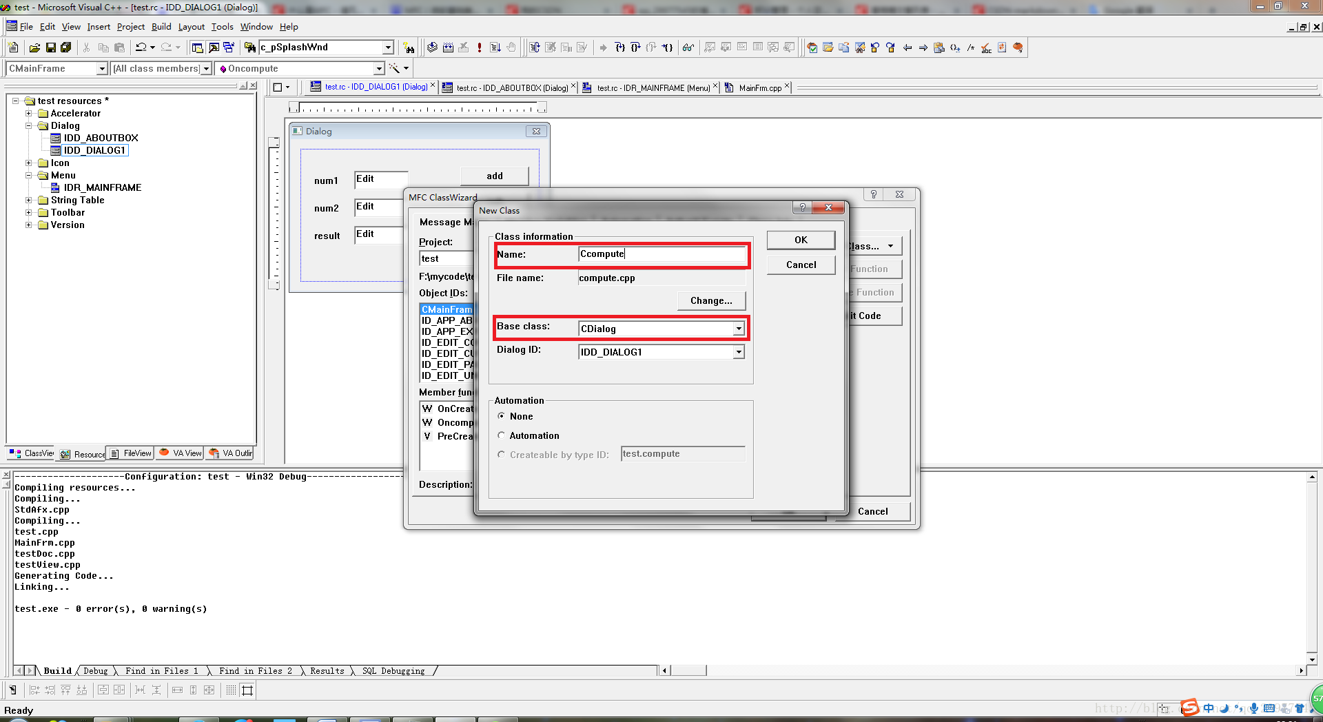The height and width of the screenshot is (722, 1323).
Task: Open the c_pSplashWnd find combo dropdown
Action: click(x=388, y=48)
